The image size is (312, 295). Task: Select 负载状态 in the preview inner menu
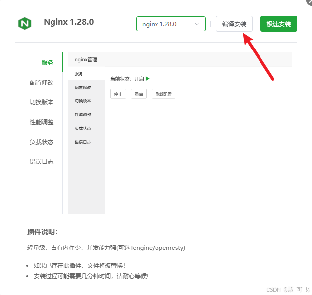click(83, 128)
